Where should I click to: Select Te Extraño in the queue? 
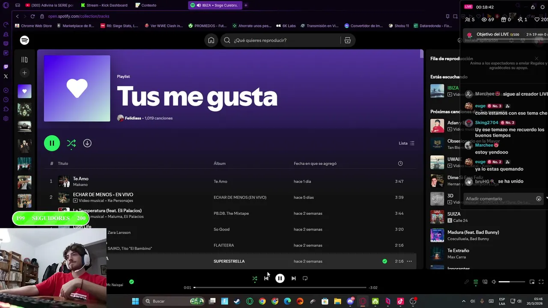[458, 251]
